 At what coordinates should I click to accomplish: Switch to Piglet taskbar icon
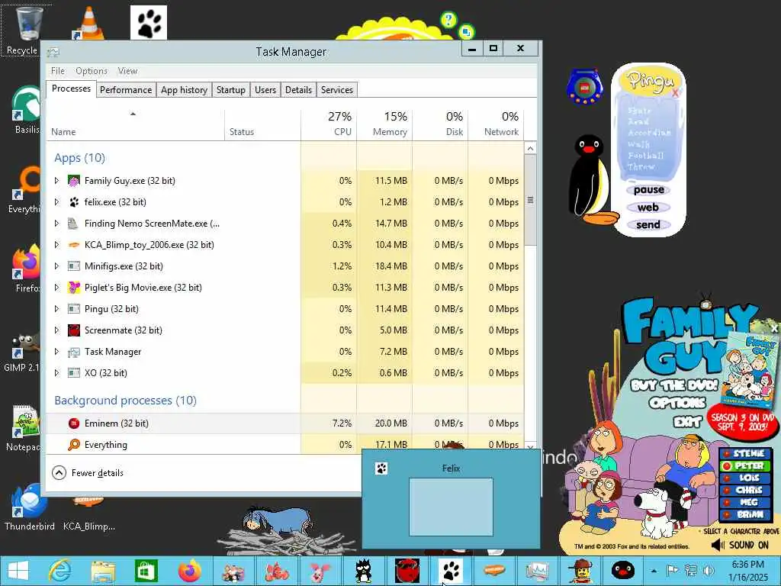320,571
